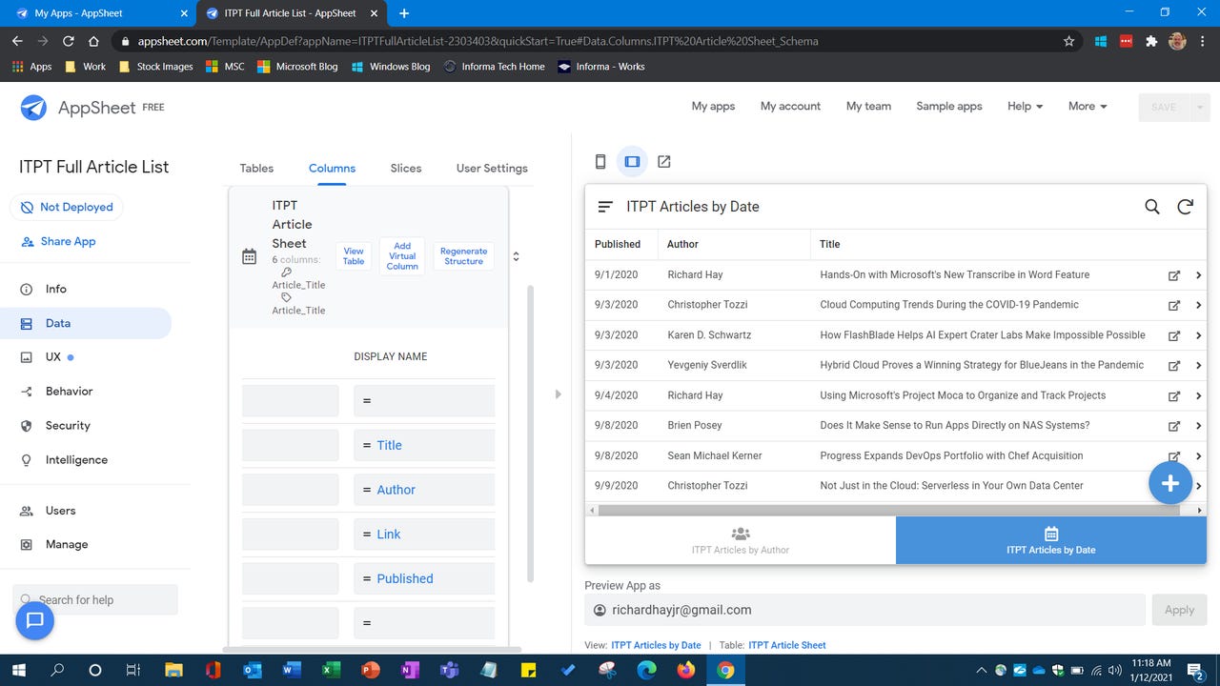Switch to the Tables tab
This screenshot has height=686, width=1220.
point(255,168)
